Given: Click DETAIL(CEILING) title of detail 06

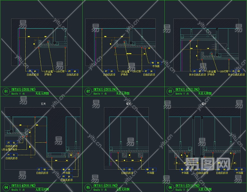Looking at the screenshot, I should pos(187,186).
